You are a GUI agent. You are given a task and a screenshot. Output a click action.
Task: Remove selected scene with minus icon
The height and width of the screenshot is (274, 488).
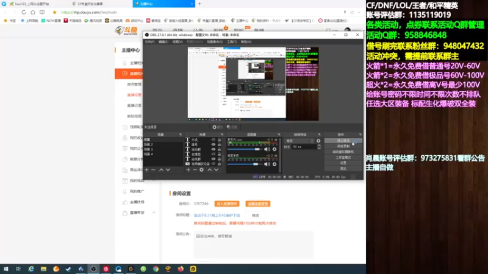[x=153, y=170]
